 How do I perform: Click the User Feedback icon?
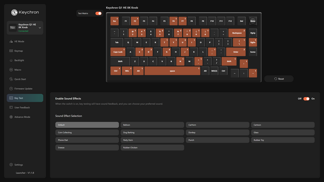tap(11, 108)
